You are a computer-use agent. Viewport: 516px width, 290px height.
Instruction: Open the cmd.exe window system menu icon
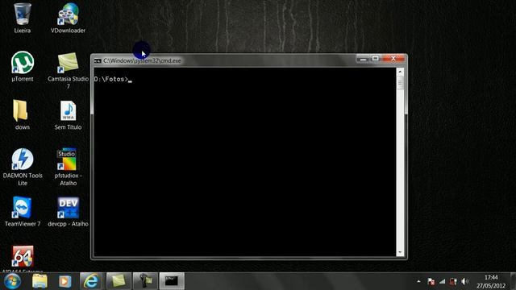click(x=98, y=61)
